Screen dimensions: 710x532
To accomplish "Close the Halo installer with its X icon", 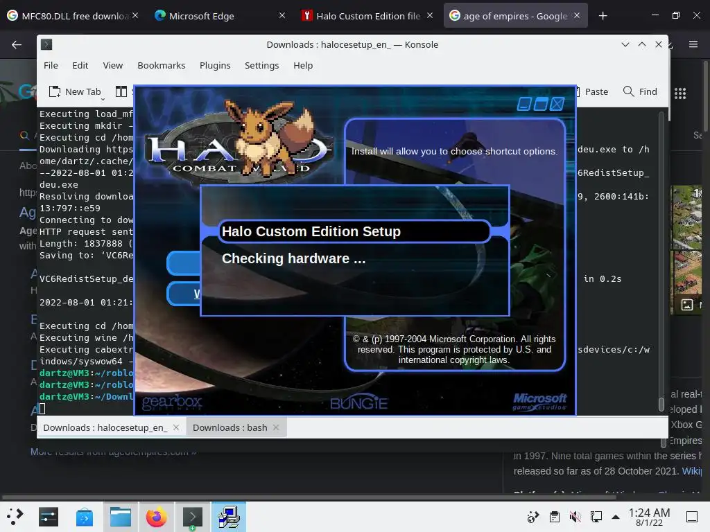I will point(557,104).
